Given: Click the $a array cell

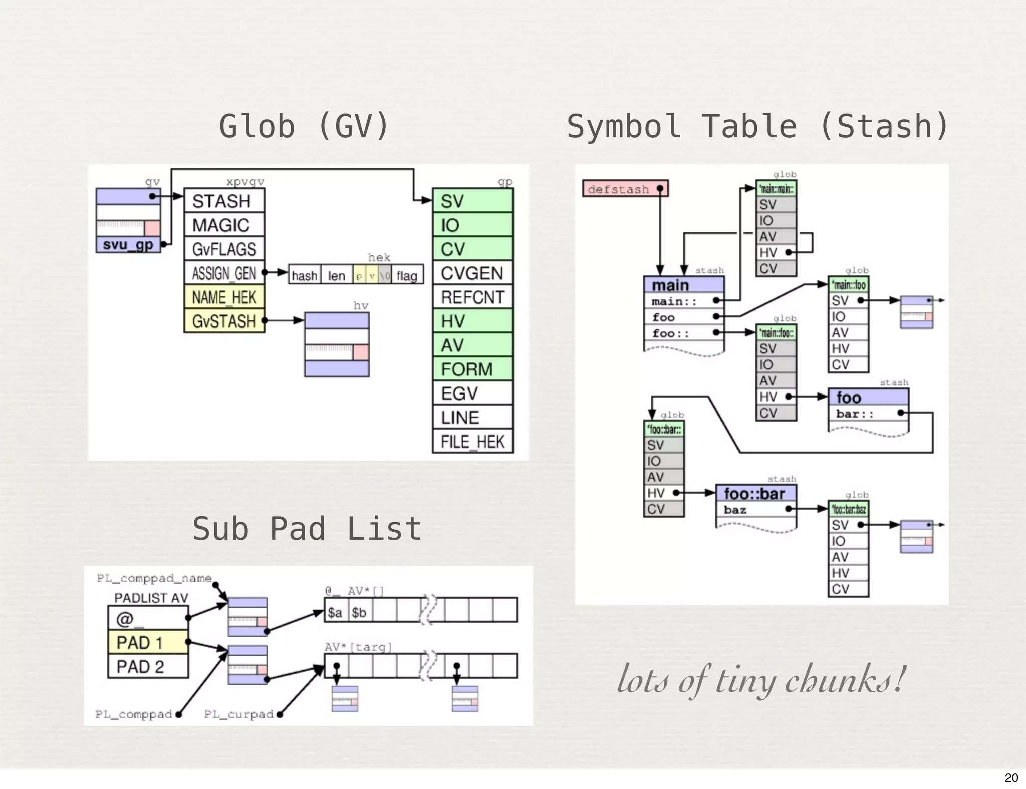Looking at the screenshot, I should pyautogui.click(x=335, y=612).
